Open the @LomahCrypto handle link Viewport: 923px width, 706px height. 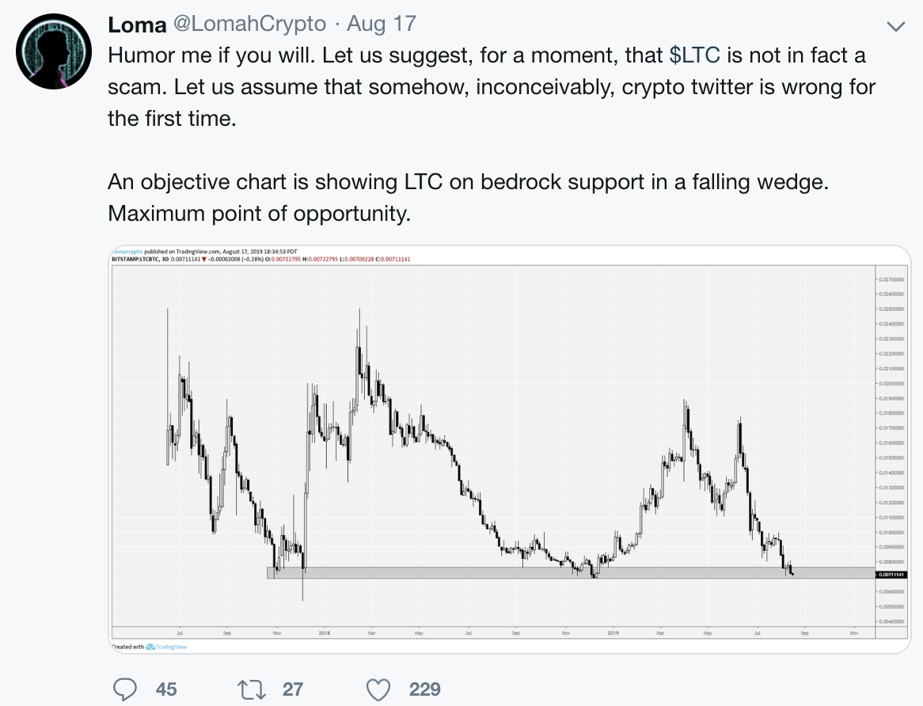249,24
